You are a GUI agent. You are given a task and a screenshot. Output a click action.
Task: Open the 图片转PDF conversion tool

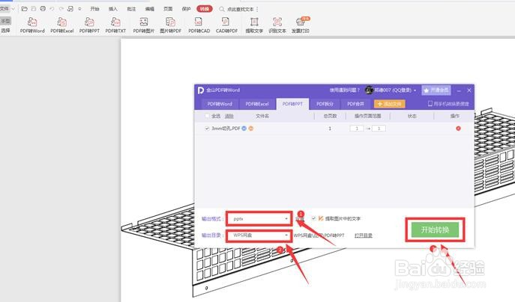click(x=170, y=25)
